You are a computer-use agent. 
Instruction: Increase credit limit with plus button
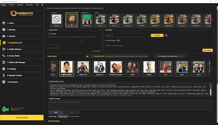point(80,40)
